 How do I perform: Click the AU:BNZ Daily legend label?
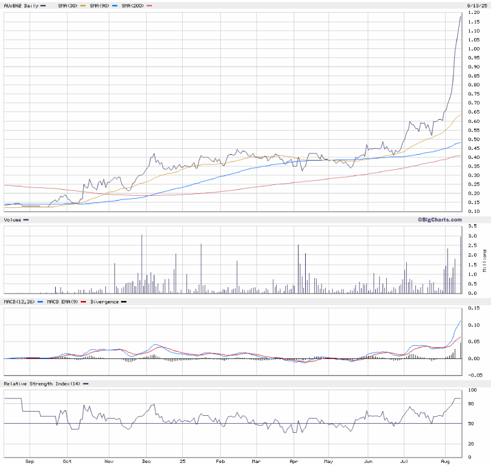21,5
